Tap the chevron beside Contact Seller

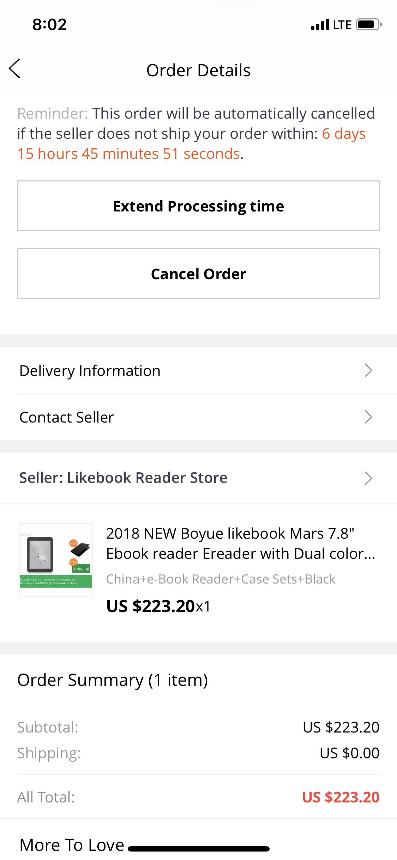(368, 417)
